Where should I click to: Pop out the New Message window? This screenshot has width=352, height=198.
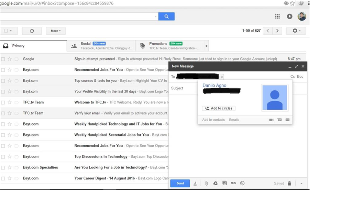point(296,66)
